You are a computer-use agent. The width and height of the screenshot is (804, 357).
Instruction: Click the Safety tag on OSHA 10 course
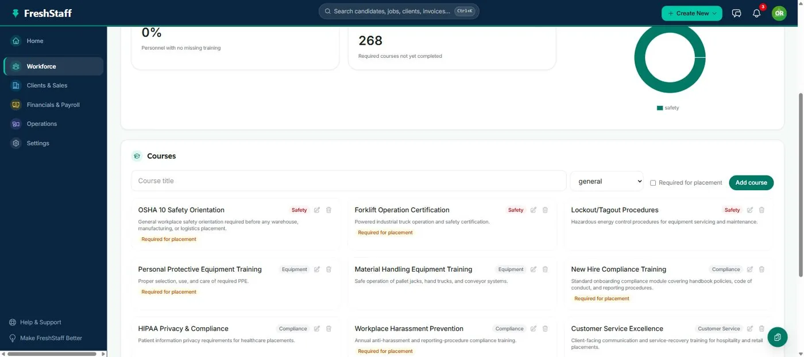(x=299, y=210)
